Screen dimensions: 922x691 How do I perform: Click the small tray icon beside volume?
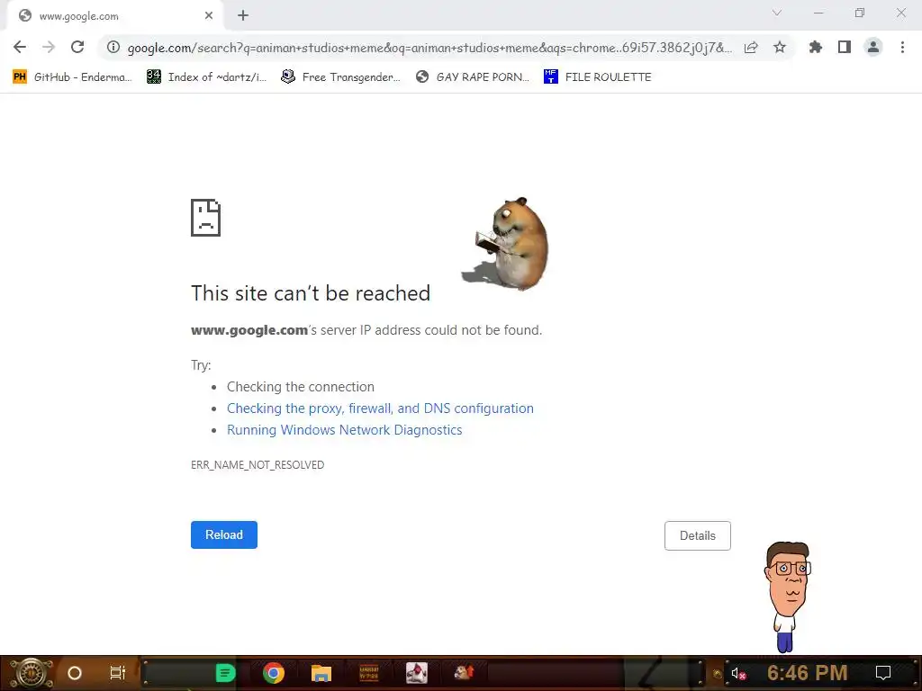718,674
